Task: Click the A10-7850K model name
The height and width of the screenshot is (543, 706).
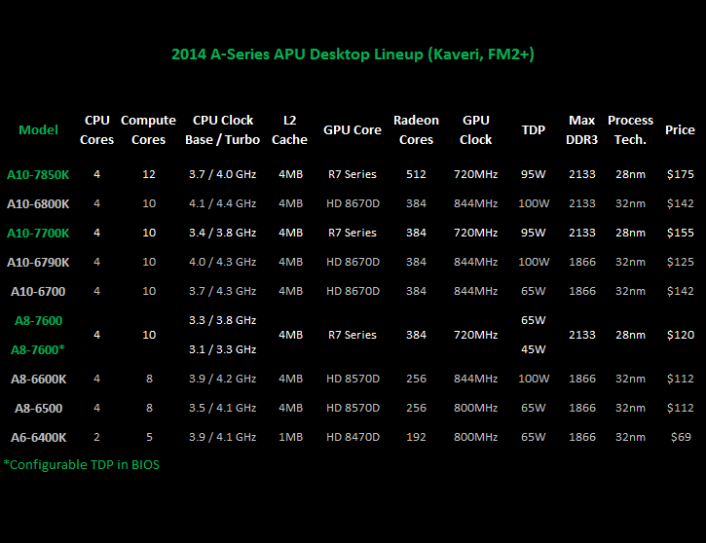Action: click(x=38, y=175)
